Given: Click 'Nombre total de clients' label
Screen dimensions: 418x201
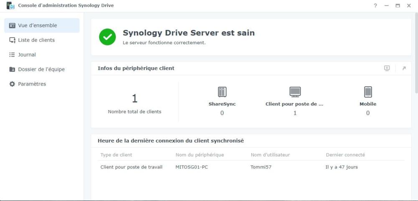Looking at the screenshot, I should [135, 112].
